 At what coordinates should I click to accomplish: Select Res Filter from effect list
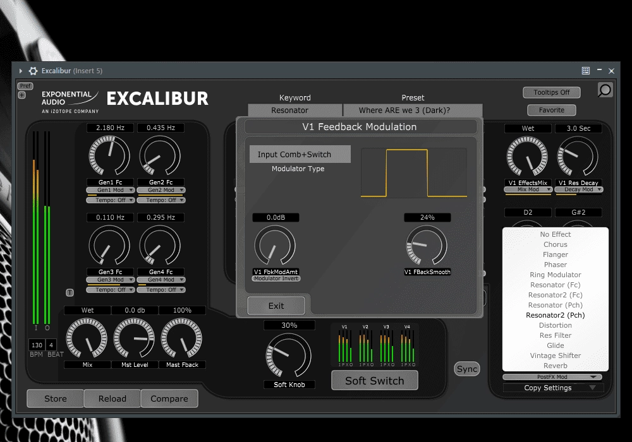point(556,335)
